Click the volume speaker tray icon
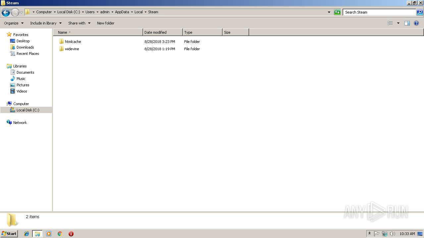The width and height of the screenshot is (424, 238). 393,234
